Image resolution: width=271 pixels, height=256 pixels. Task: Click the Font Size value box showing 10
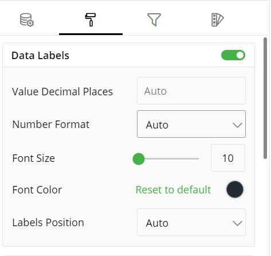pyautogui.click(x=228, y=158)
